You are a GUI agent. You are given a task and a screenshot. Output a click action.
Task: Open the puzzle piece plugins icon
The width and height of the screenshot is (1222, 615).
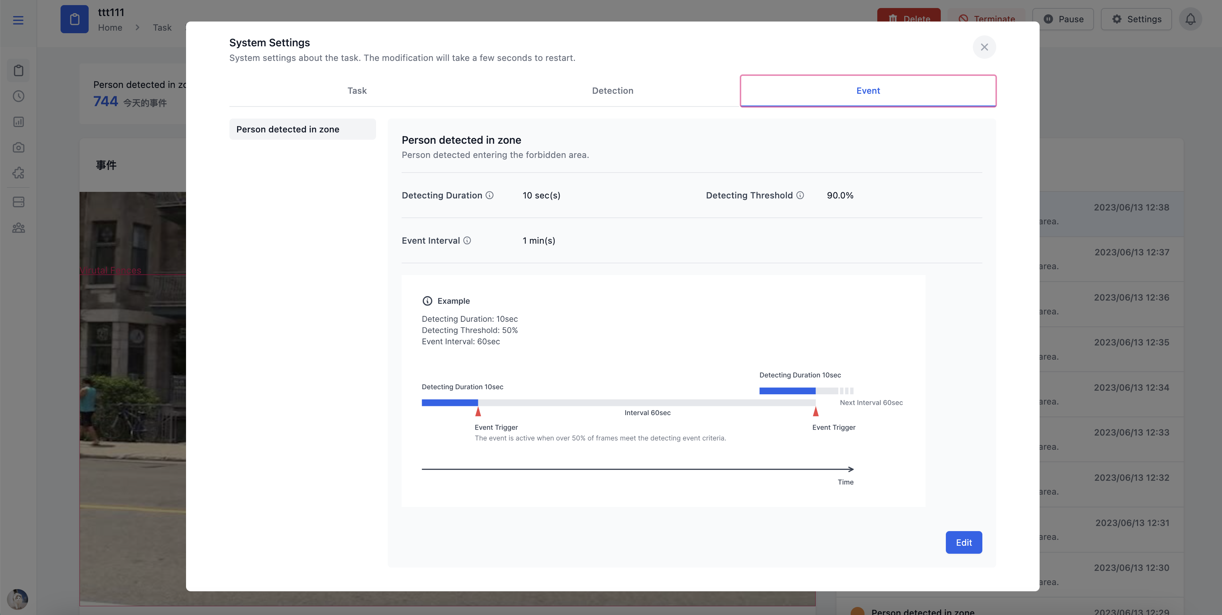point(19,173)
